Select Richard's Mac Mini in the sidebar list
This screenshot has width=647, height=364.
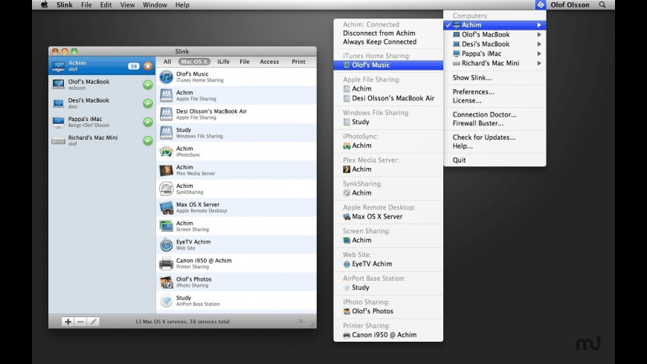(93, 140)
